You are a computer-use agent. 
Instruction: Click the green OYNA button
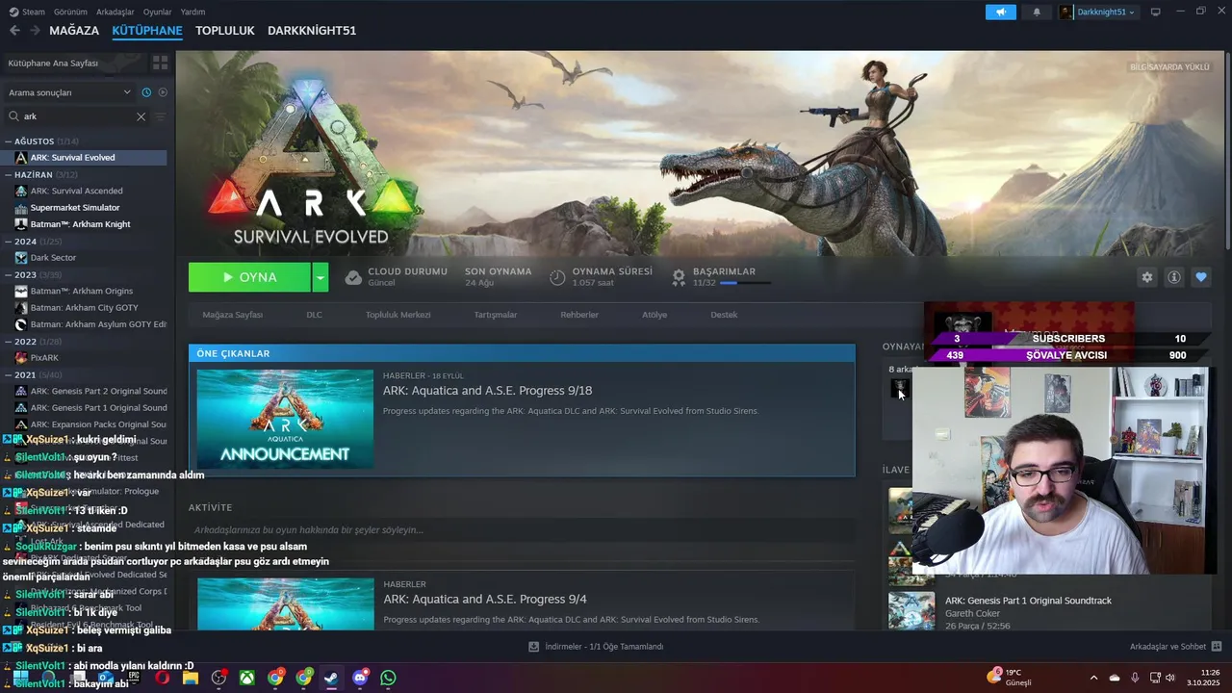tap(249, 277)
